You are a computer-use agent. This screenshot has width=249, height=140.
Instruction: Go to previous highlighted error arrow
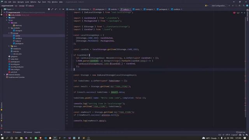242,13
